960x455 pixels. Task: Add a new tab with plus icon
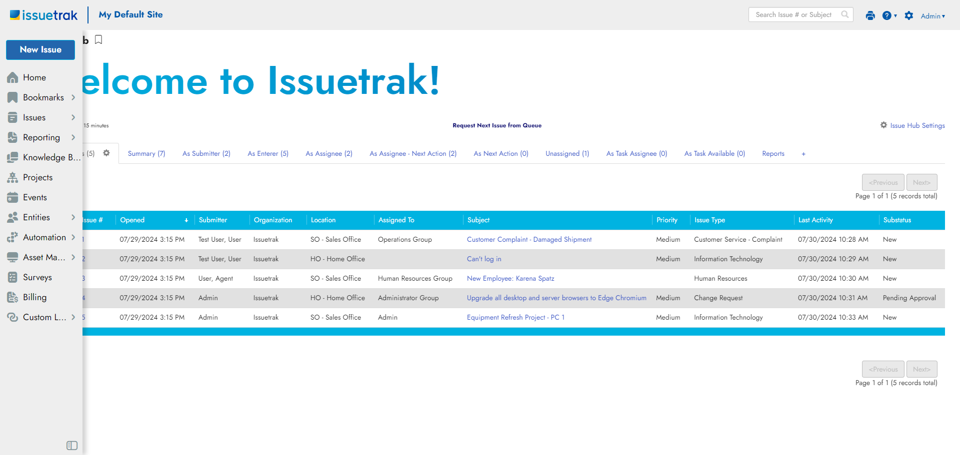pyautogui.click(x=803, y=154)
